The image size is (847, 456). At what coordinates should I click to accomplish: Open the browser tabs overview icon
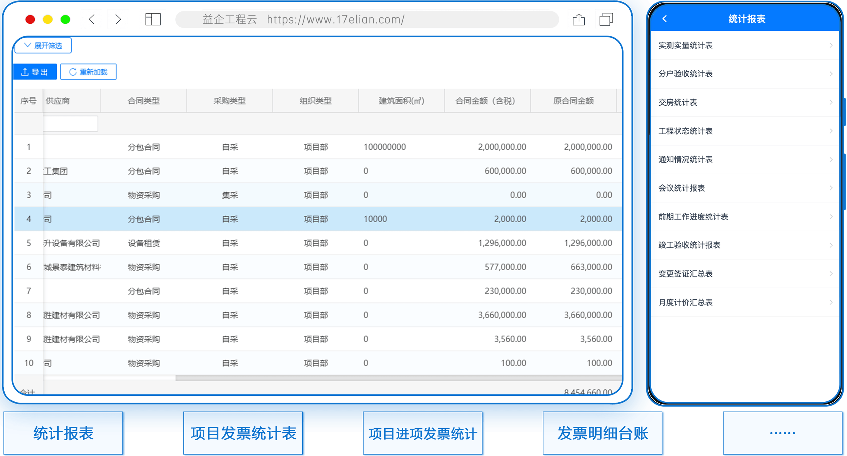[x=606, y=19]
